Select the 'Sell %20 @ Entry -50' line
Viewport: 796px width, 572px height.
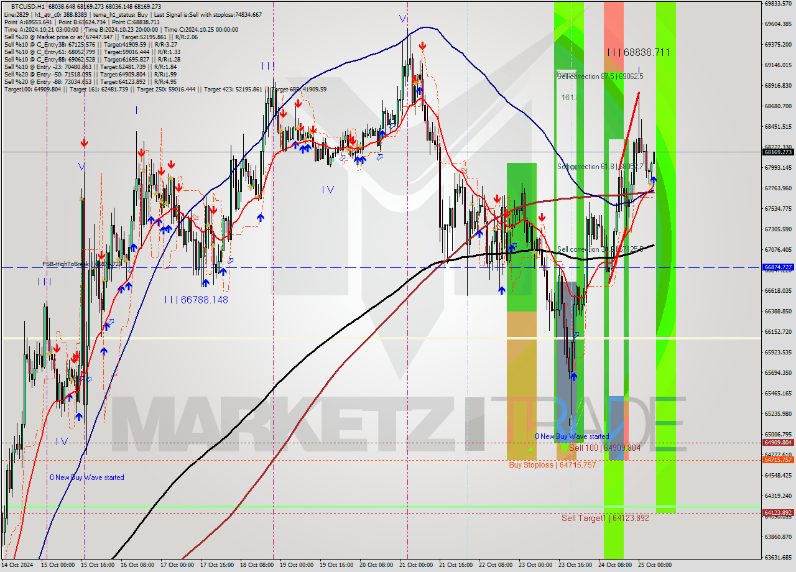(x=91, y=74)
